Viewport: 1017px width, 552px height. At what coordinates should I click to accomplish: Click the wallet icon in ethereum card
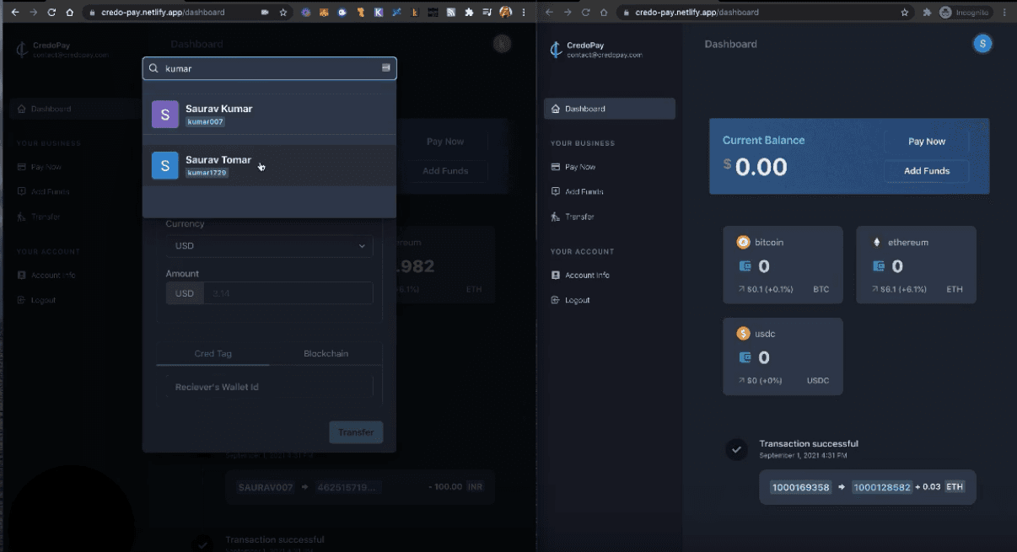point(878,266)
